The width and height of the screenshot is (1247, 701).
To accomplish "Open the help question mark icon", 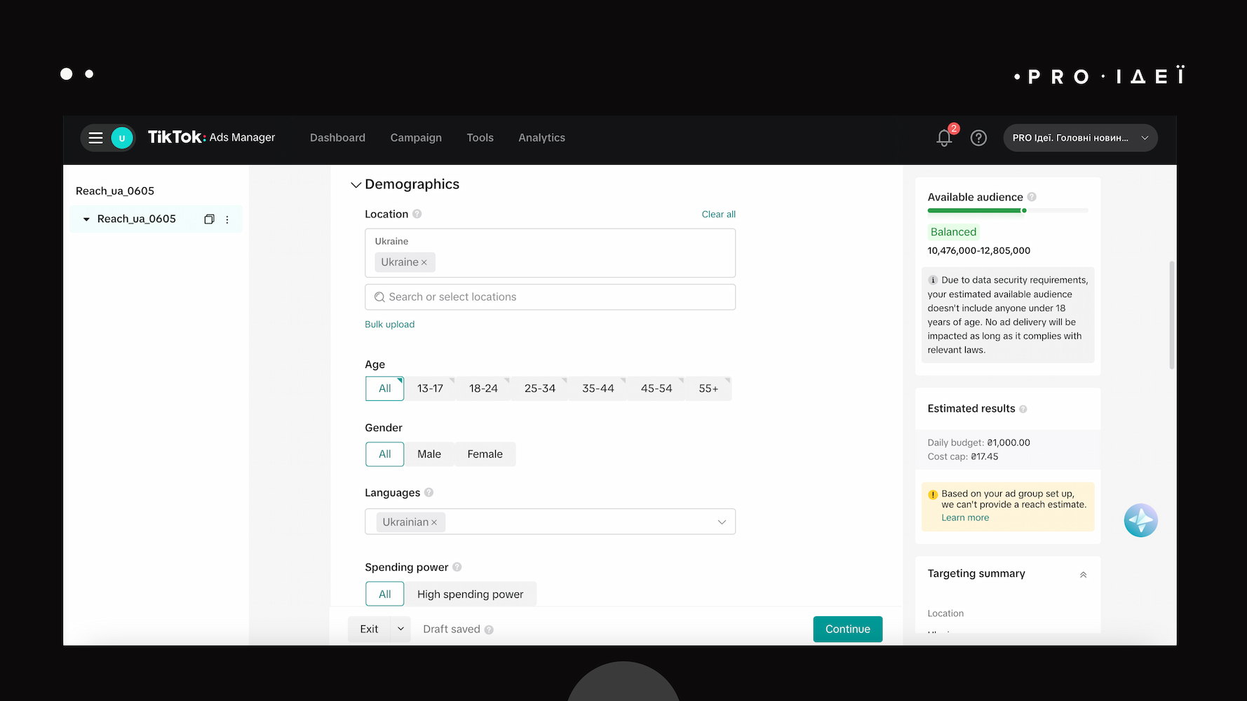I will (x=978, y=138).
